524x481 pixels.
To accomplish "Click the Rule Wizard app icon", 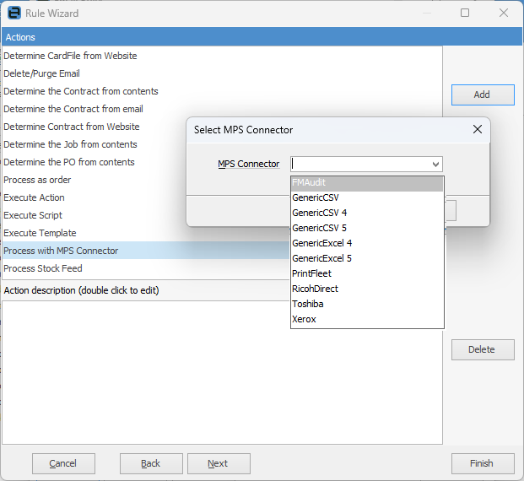I will coord(14,13).
